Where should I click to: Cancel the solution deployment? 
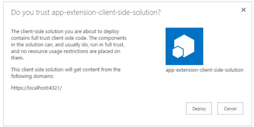pyautogui.click(x=230, y=109)
